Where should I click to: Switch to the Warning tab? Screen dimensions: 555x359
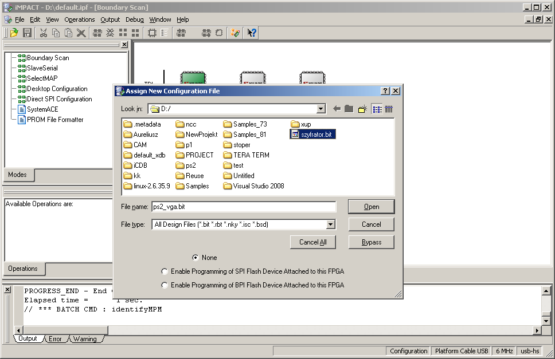pyautogui.click(x=85, y=339)
